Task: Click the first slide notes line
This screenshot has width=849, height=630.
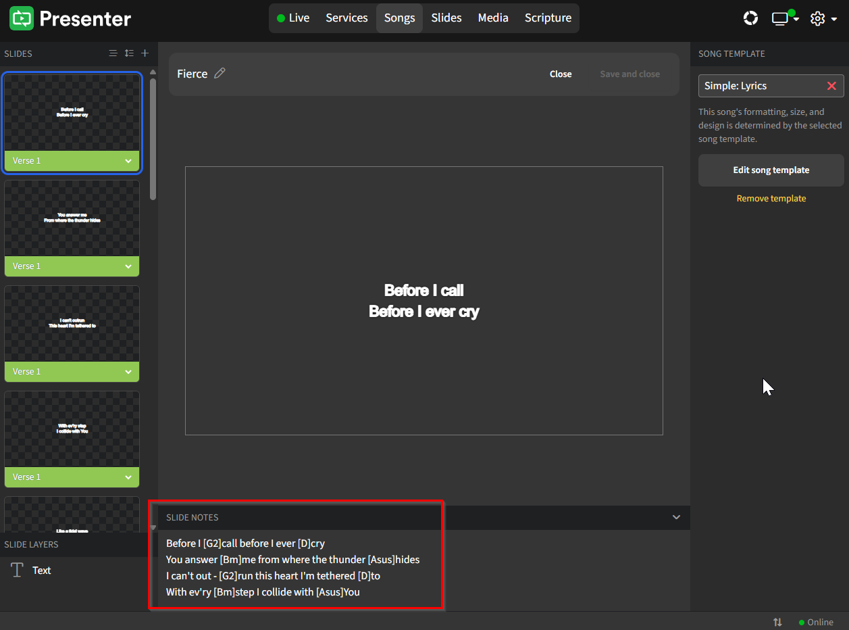Action: click(x=246, y=543)
